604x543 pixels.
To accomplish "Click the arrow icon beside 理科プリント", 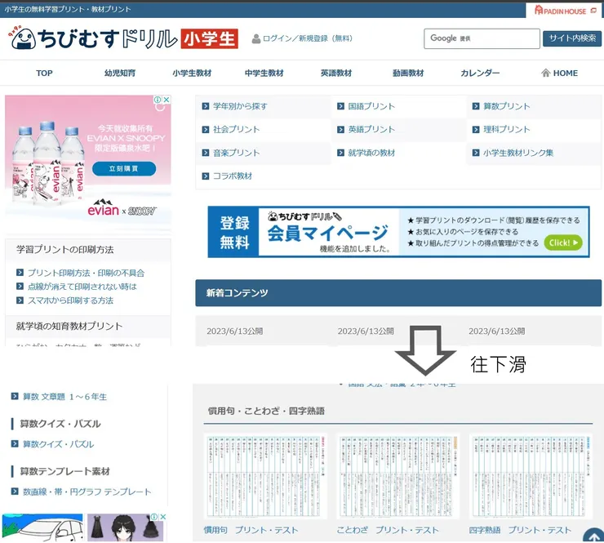I will click(x=476, y=130).
